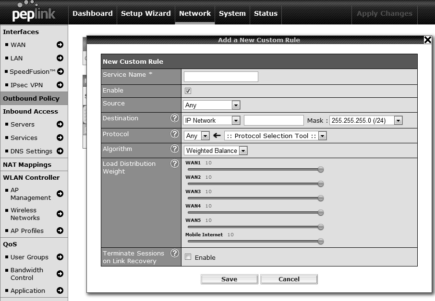Open the Dashboard tab

pos(93,13)
